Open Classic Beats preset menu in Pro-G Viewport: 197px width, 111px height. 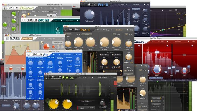click(135, 5)
